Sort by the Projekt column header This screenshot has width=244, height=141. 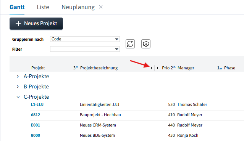coord(38,68)
